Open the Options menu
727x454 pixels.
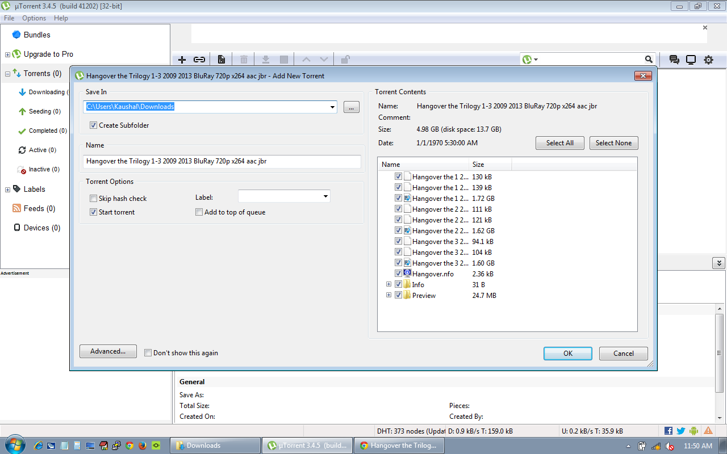(x=34, y=18)
